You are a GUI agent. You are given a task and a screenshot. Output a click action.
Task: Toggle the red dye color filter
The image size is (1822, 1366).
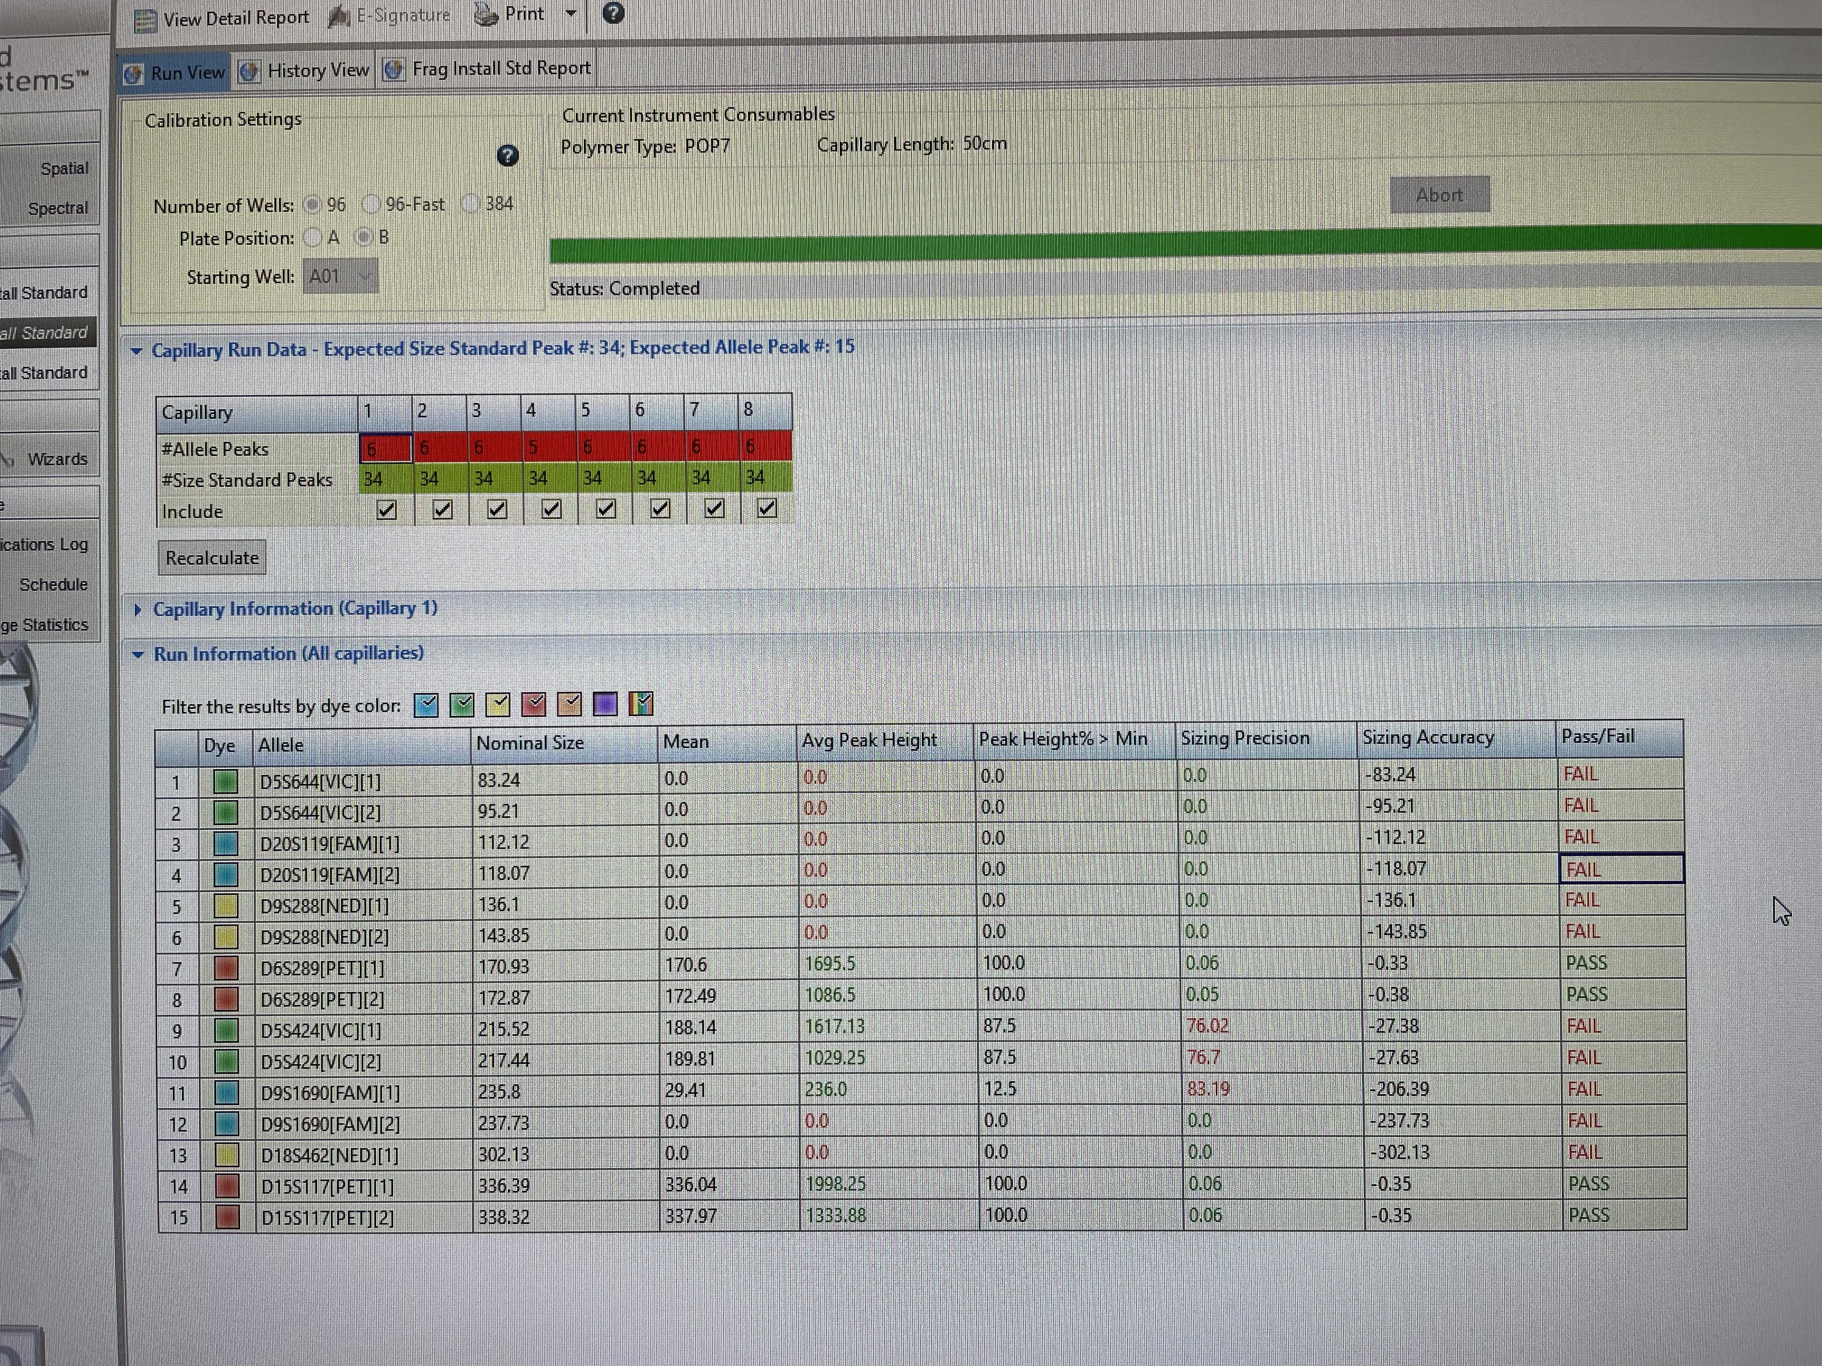[x=534, y=704]
